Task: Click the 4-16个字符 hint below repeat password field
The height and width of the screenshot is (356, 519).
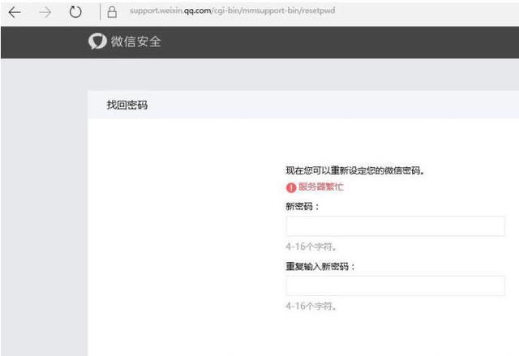Action: click(x=311, y=306)
